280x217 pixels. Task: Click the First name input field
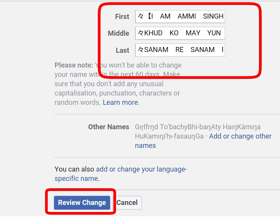tap(180, 17)
